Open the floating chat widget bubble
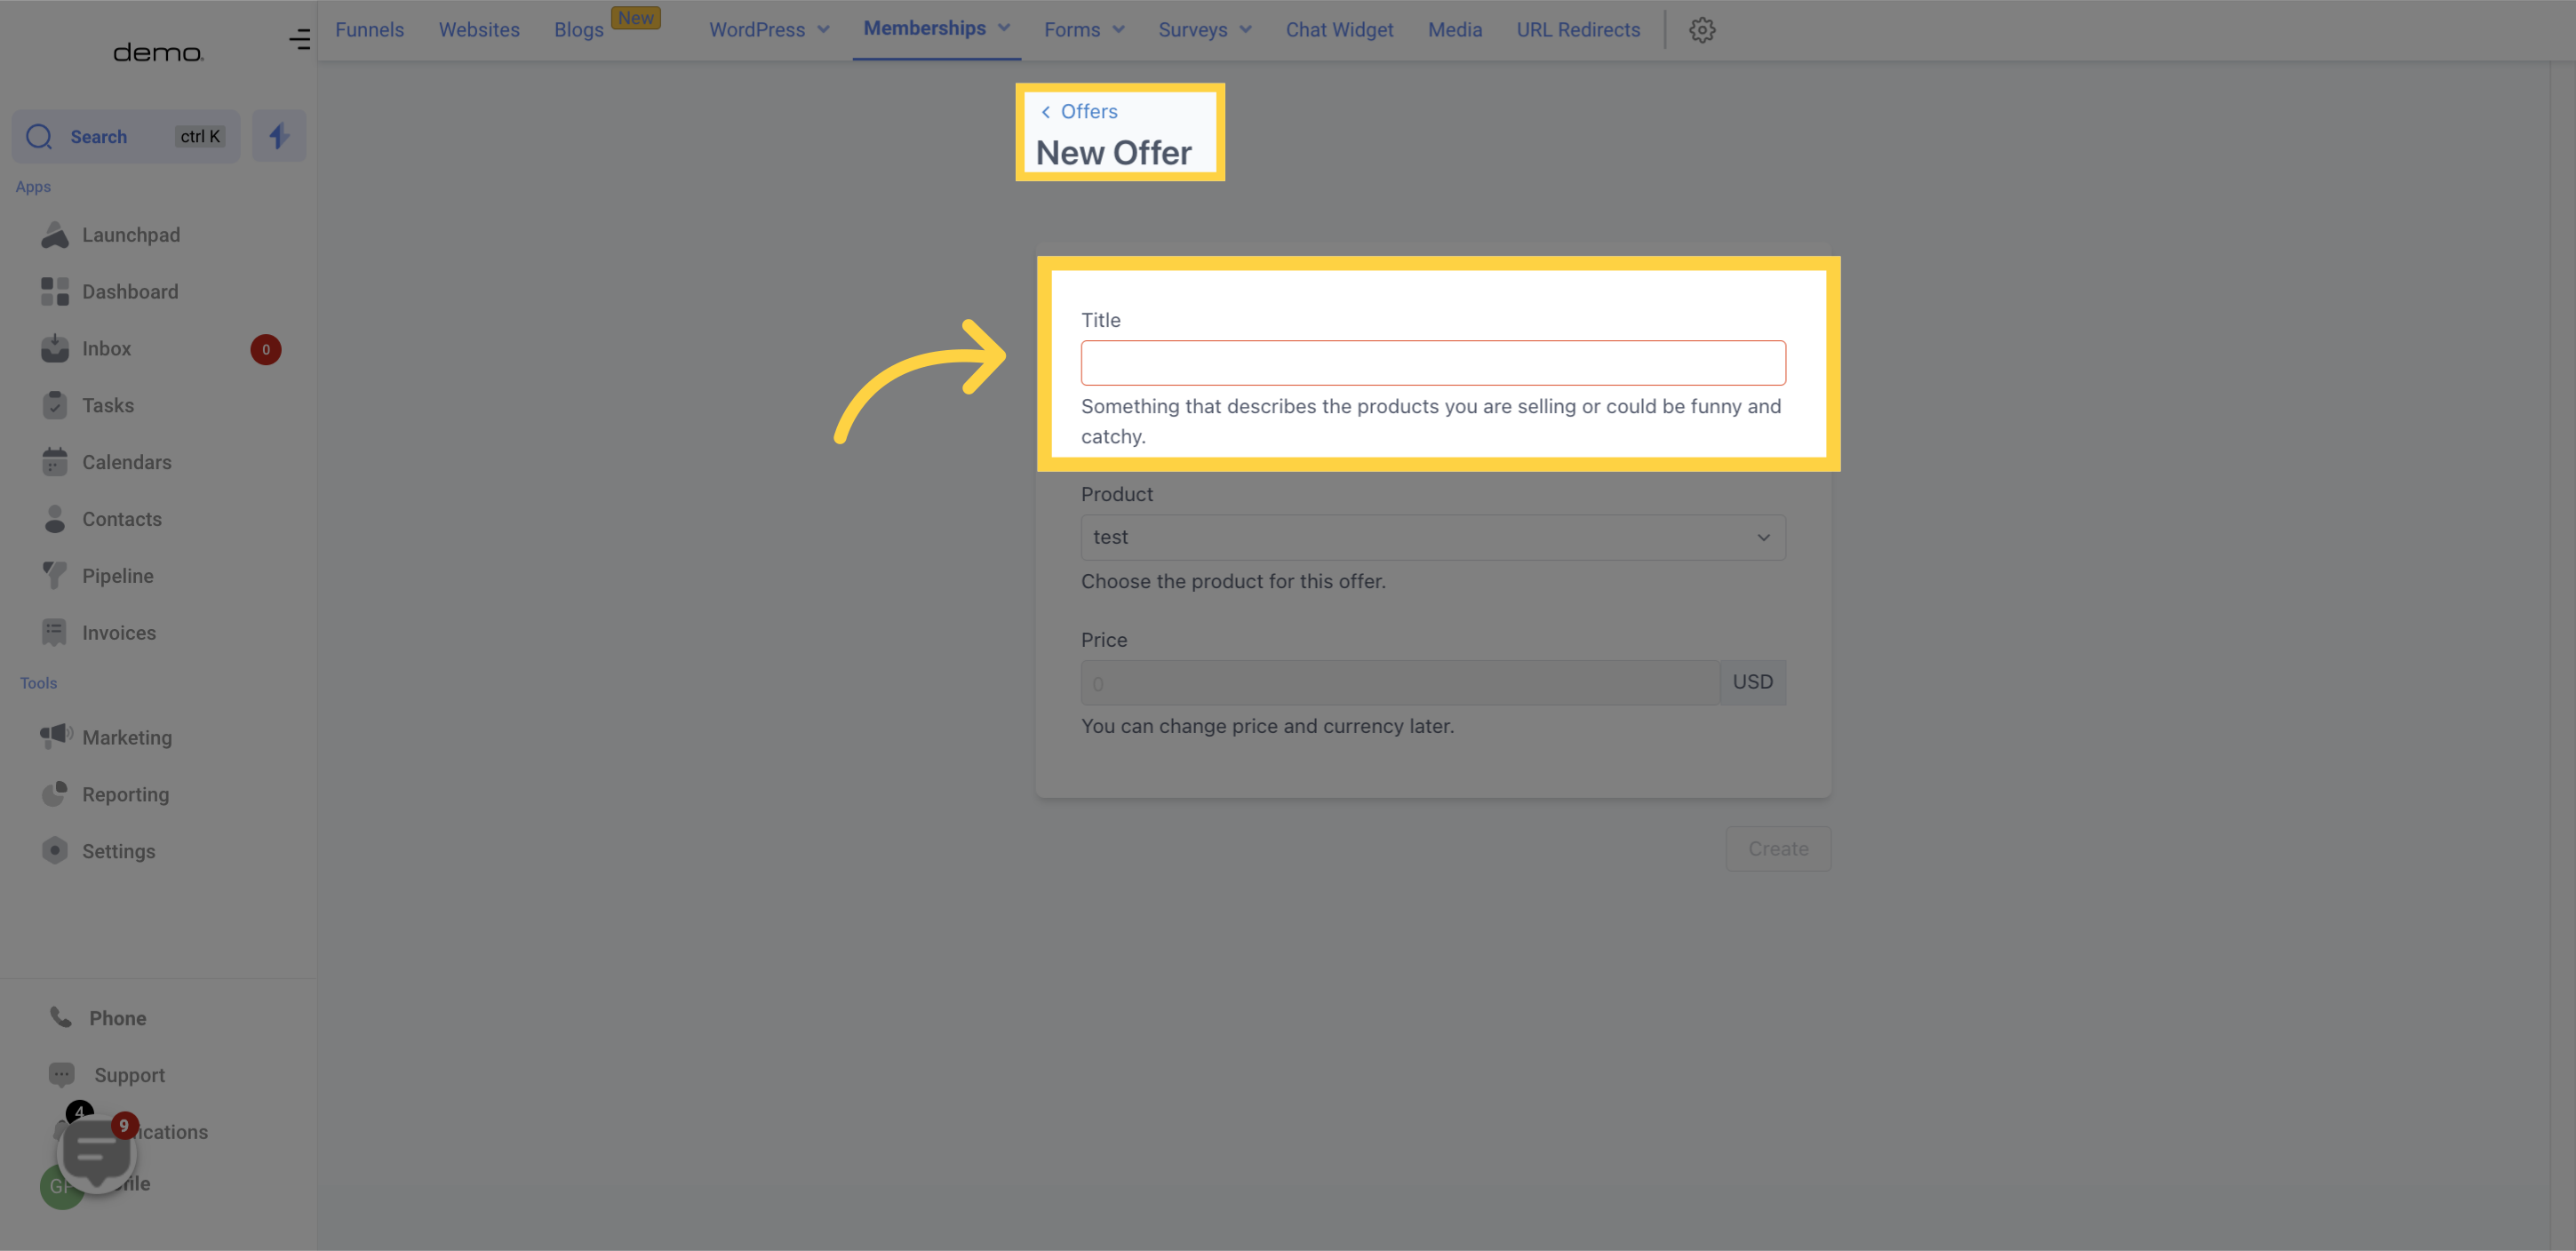 point(96,1154)
